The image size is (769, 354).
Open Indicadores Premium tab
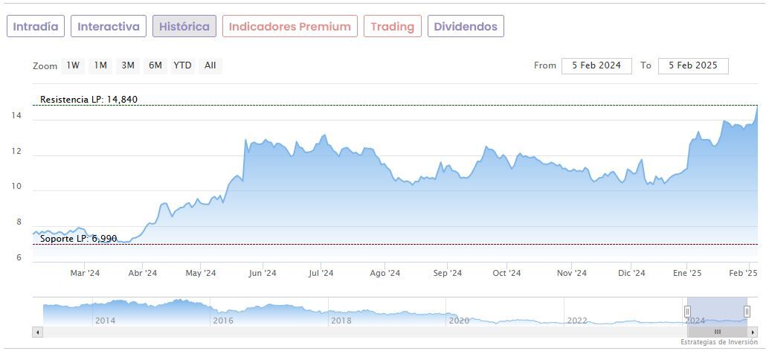click(x=289, y=27)
